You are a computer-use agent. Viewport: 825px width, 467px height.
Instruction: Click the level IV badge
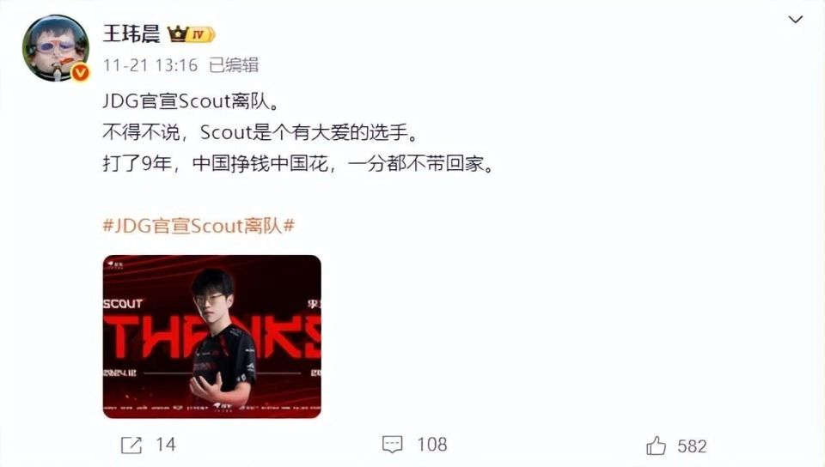[201, 34]
